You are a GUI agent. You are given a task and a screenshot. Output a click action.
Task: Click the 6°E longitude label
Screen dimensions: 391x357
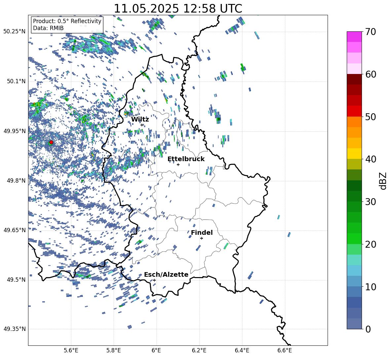157,350
